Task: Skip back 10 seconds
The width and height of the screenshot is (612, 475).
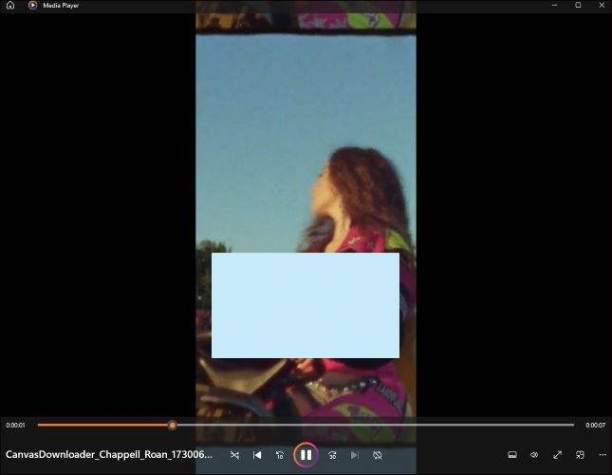Action: point(280,455)
